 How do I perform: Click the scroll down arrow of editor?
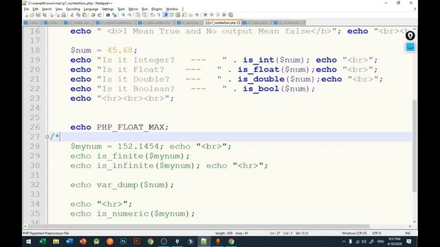click(x=415, y=222)
